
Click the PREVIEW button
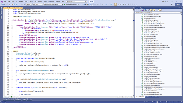(x=178, y=4)
